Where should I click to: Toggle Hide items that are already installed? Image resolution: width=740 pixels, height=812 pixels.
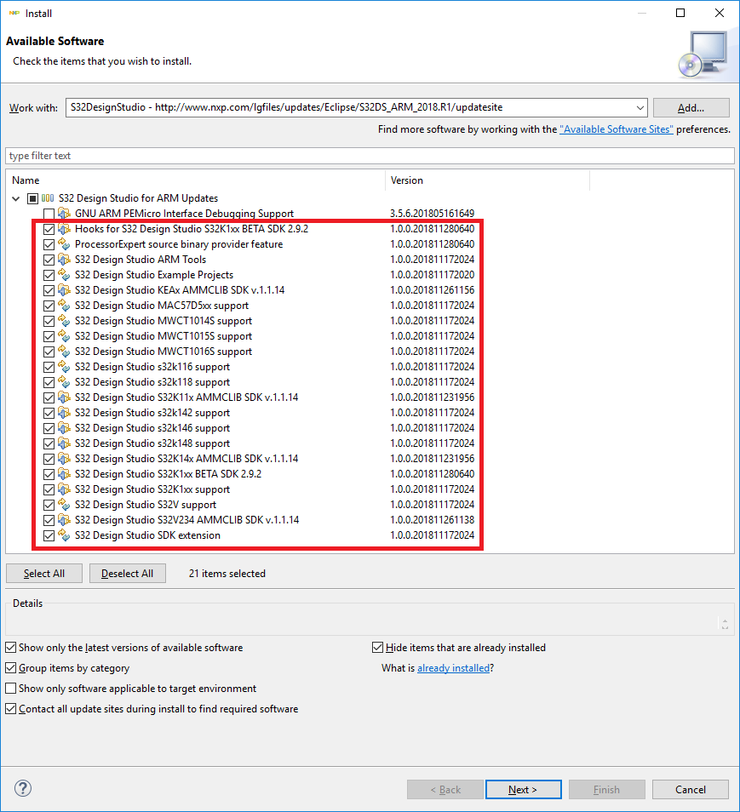click(377, 648)
